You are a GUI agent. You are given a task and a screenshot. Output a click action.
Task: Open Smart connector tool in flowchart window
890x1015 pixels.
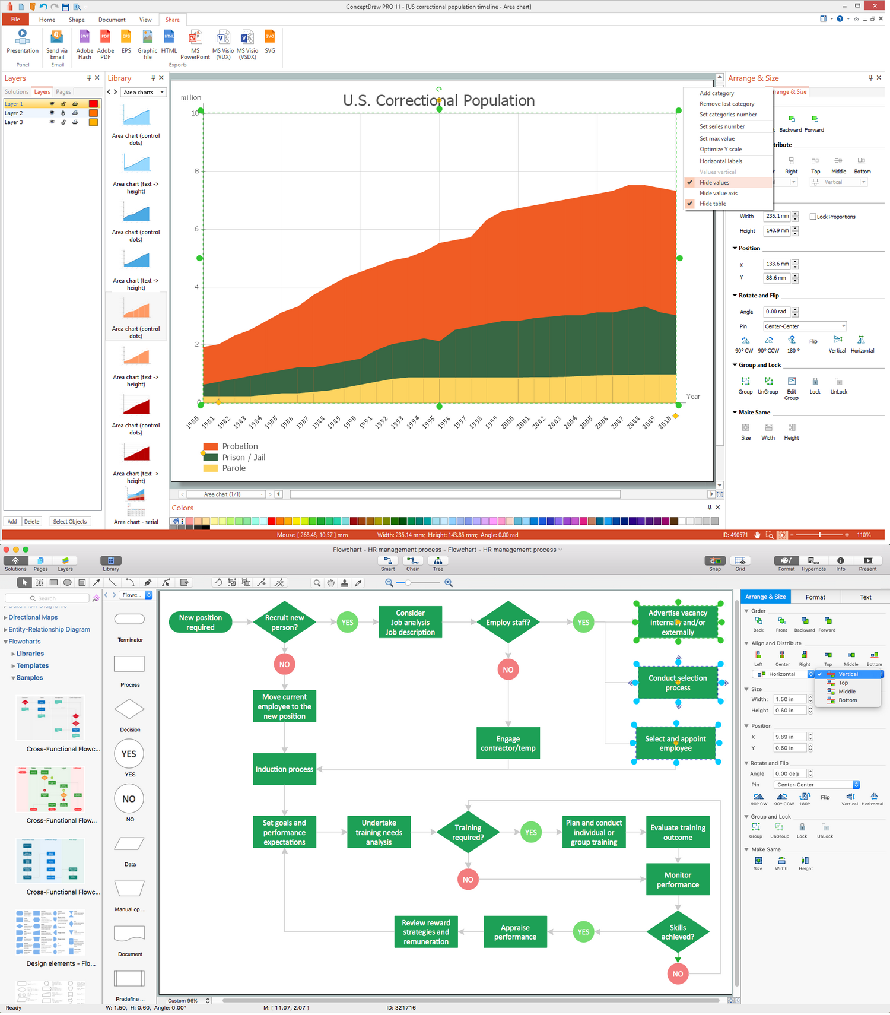click(388, 560)
